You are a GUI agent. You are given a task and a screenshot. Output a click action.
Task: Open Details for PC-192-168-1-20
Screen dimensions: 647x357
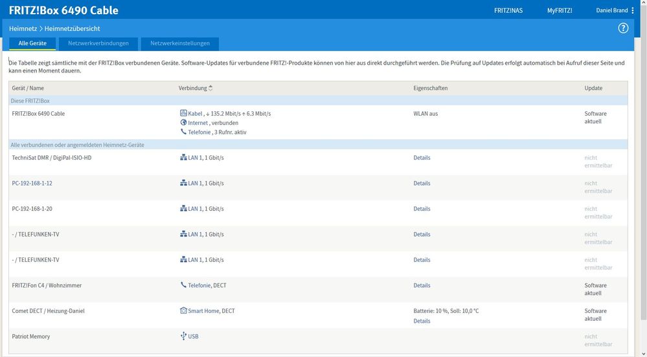tap(422, 209)
